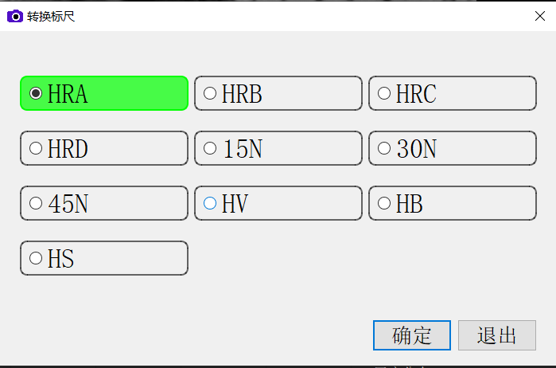Click the 转换标尺 title bar text
Viewport: 556px width, 368px height.
51,16
